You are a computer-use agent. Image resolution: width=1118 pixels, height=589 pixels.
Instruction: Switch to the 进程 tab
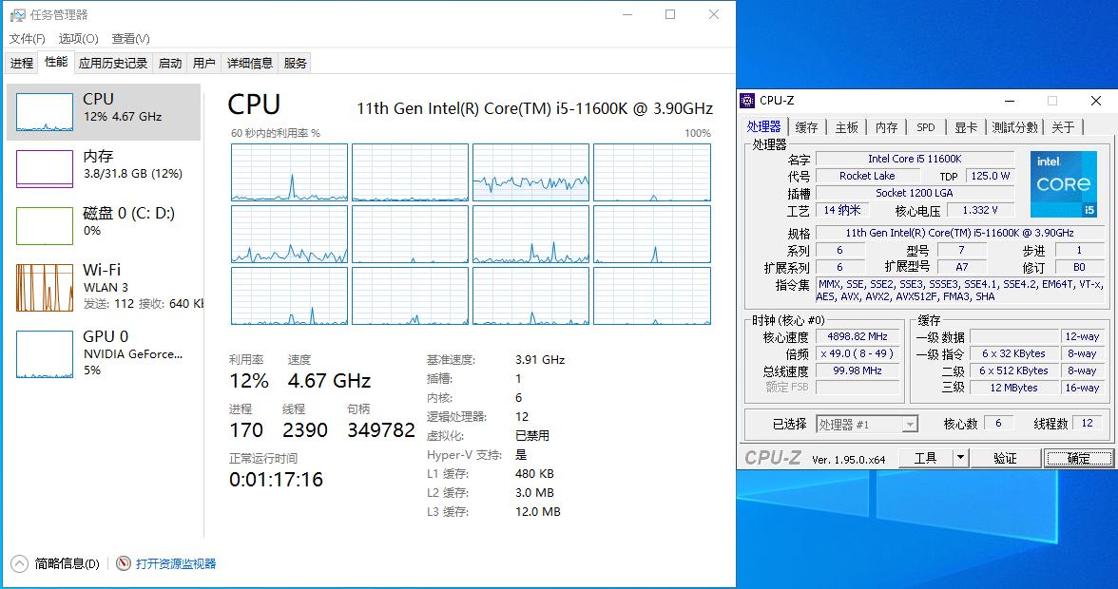pyautogui.click(x=21, y=64)
